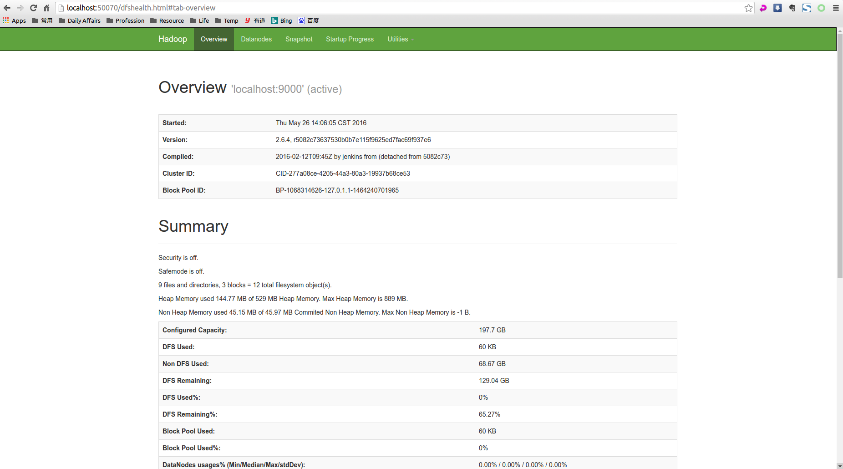The image size is (843, 469).
Task: Click the blue download extension icon
Action: coord(778,8)
